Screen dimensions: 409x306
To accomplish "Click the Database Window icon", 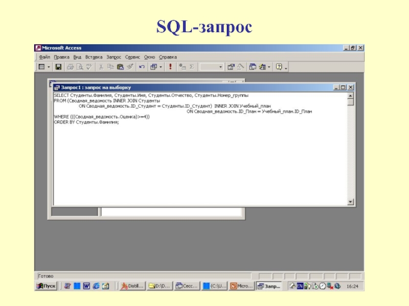I will coord(253,67).
